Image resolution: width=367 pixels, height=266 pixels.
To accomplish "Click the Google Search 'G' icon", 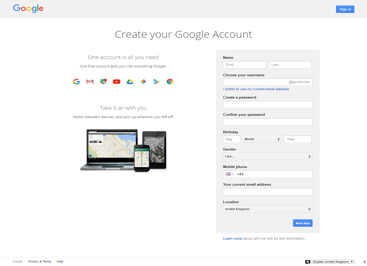I will 76,81.
